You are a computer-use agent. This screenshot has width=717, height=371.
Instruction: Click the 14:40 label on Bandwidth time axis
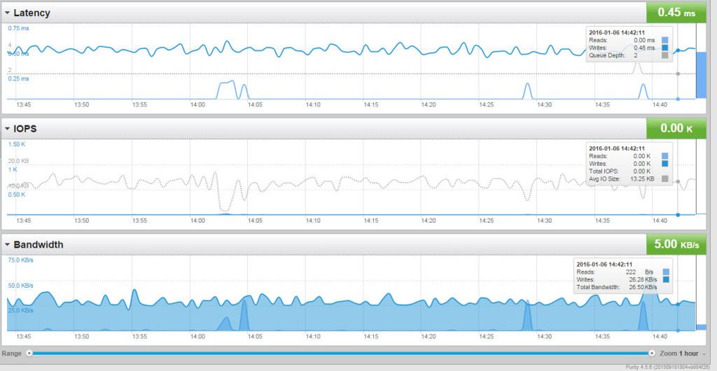coord(660,336)
